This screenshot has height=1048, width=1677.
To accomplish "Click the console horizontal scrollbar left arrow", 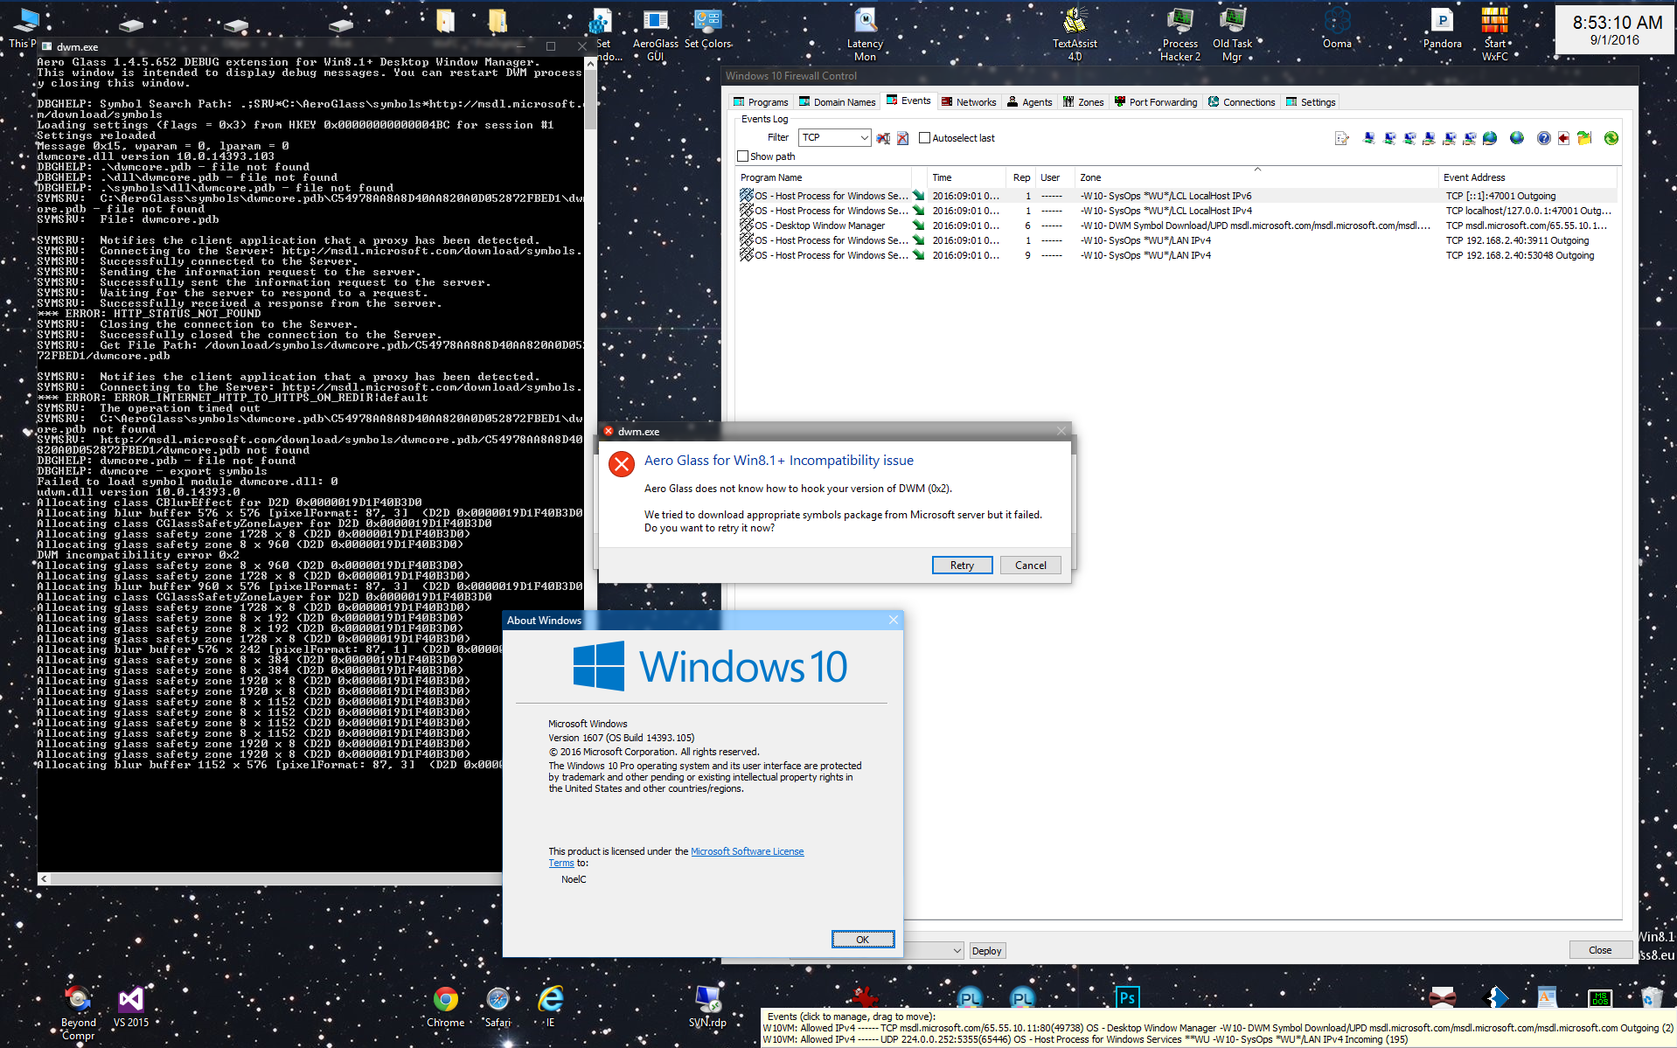I will click(x=44, y=878).
